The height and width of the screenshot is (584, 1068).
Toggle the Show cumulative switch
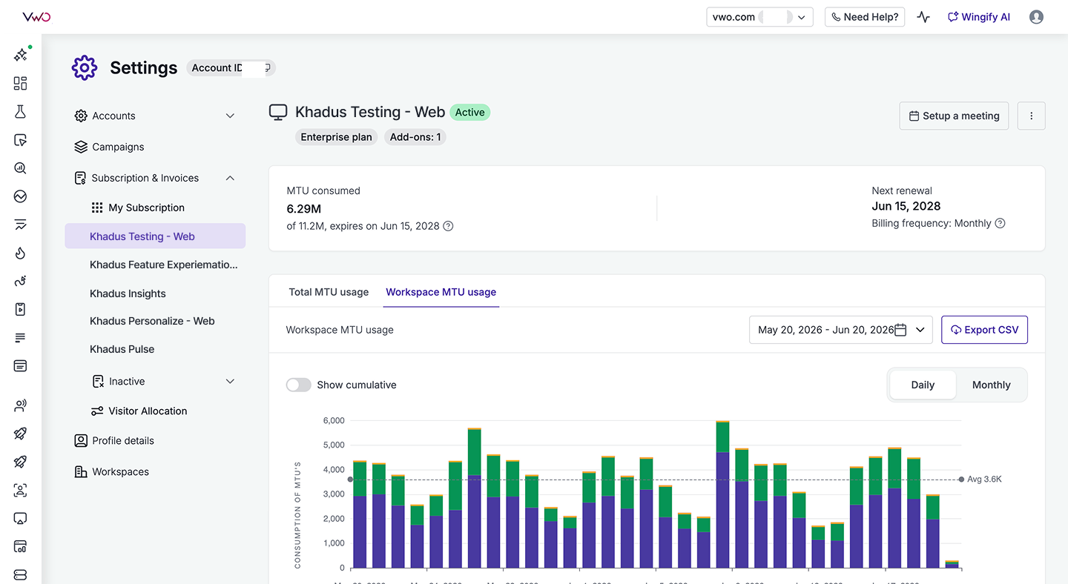point(298,385)
